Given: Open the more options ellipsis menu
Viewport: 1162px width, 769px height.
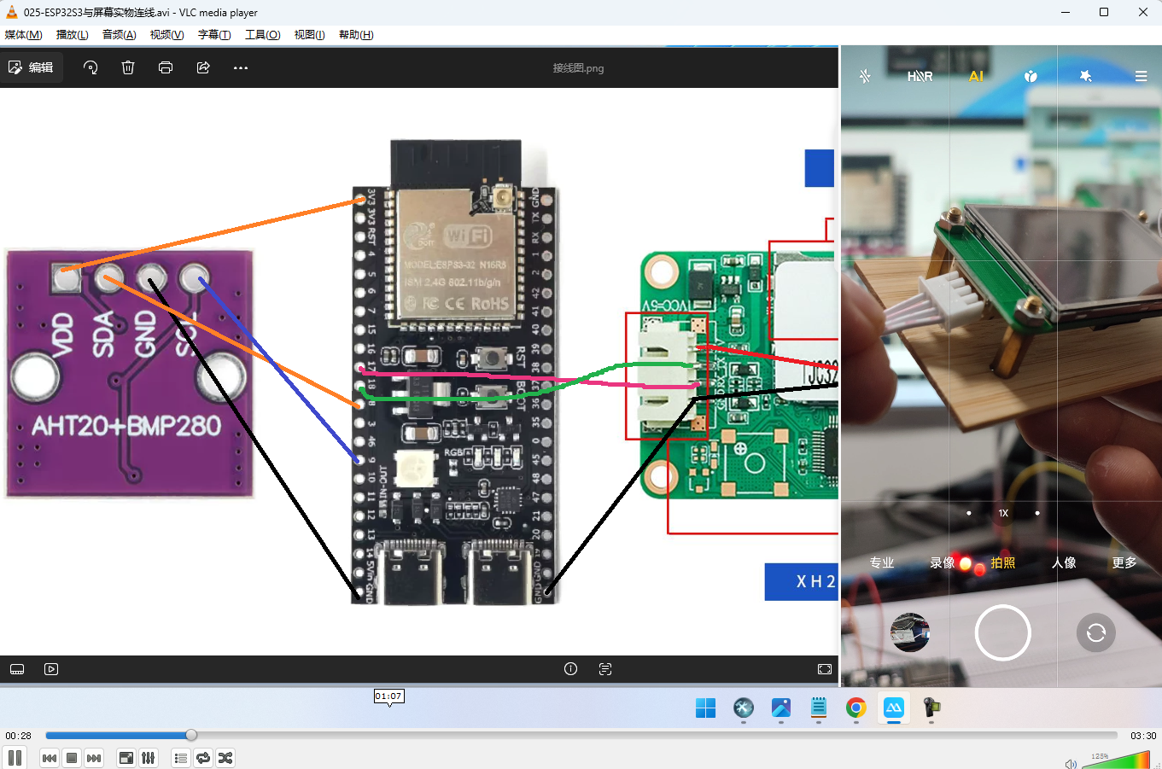Looking at the screenshot, I should pos(241,67).
